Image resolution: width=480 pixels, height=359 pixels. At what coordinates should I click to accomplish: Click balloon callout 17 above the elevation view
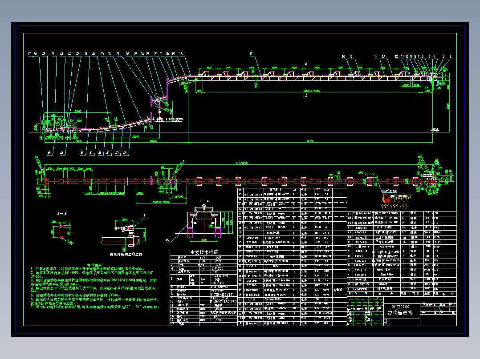pos(251,54)
